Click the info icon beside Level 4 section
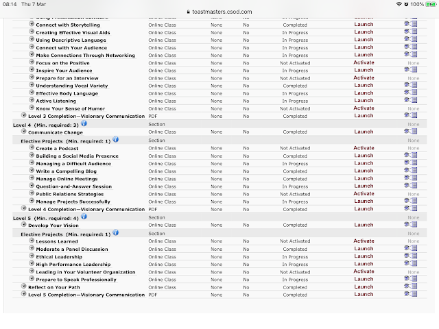The image size is (439, 329). [x=84, y=123]
